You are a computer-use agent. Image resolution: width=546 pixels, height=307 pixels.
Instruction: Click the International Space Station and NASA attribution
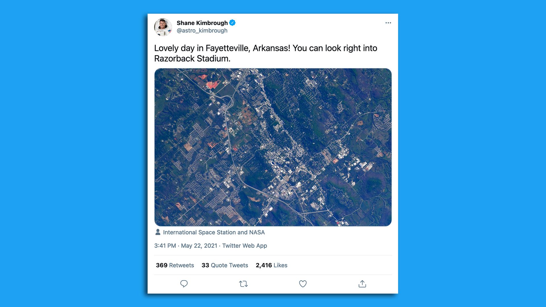tap(214, 232)
